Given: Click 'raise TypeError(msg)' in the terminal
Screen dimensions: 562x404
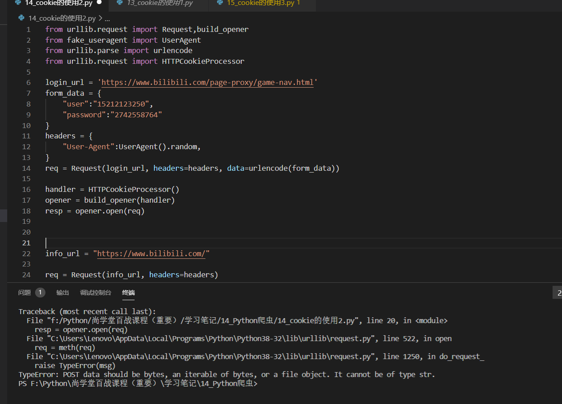Looking at the screenshot, I should coord(75,366).
